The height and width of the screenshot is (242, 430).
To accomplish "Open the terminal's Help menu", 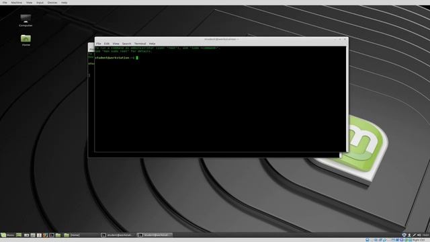I will click(153, 44).
